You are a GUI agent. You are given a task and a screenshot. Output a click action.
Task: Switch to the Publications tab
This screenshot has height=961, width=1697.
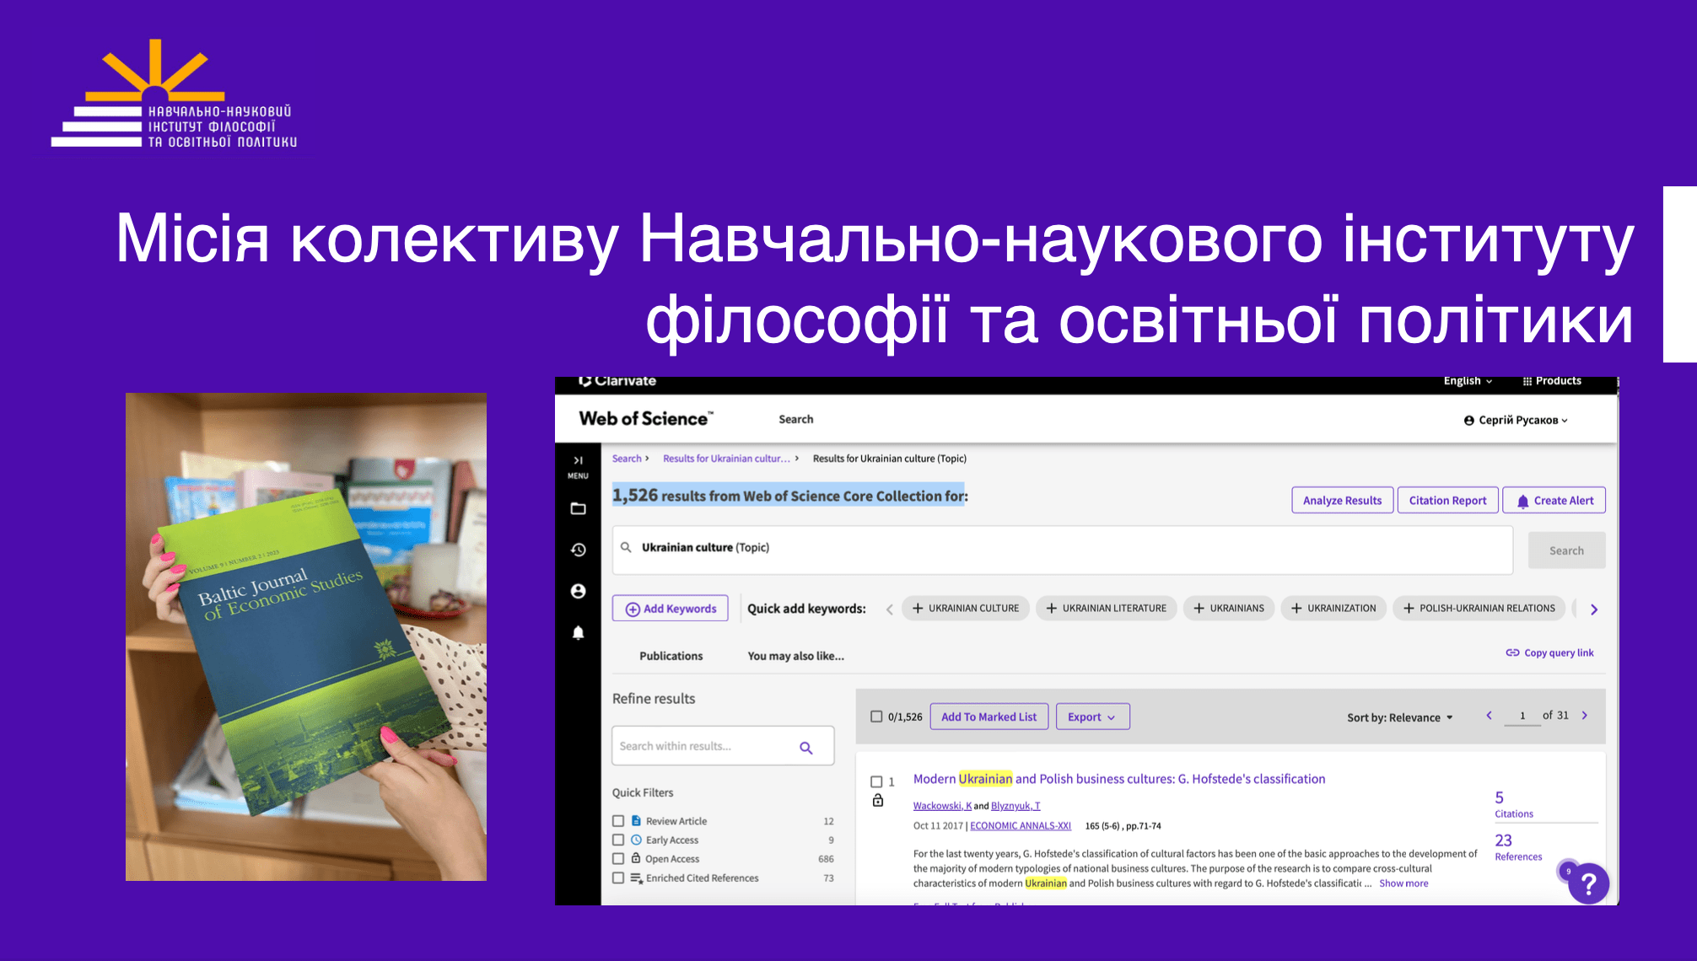click(671, 656)
